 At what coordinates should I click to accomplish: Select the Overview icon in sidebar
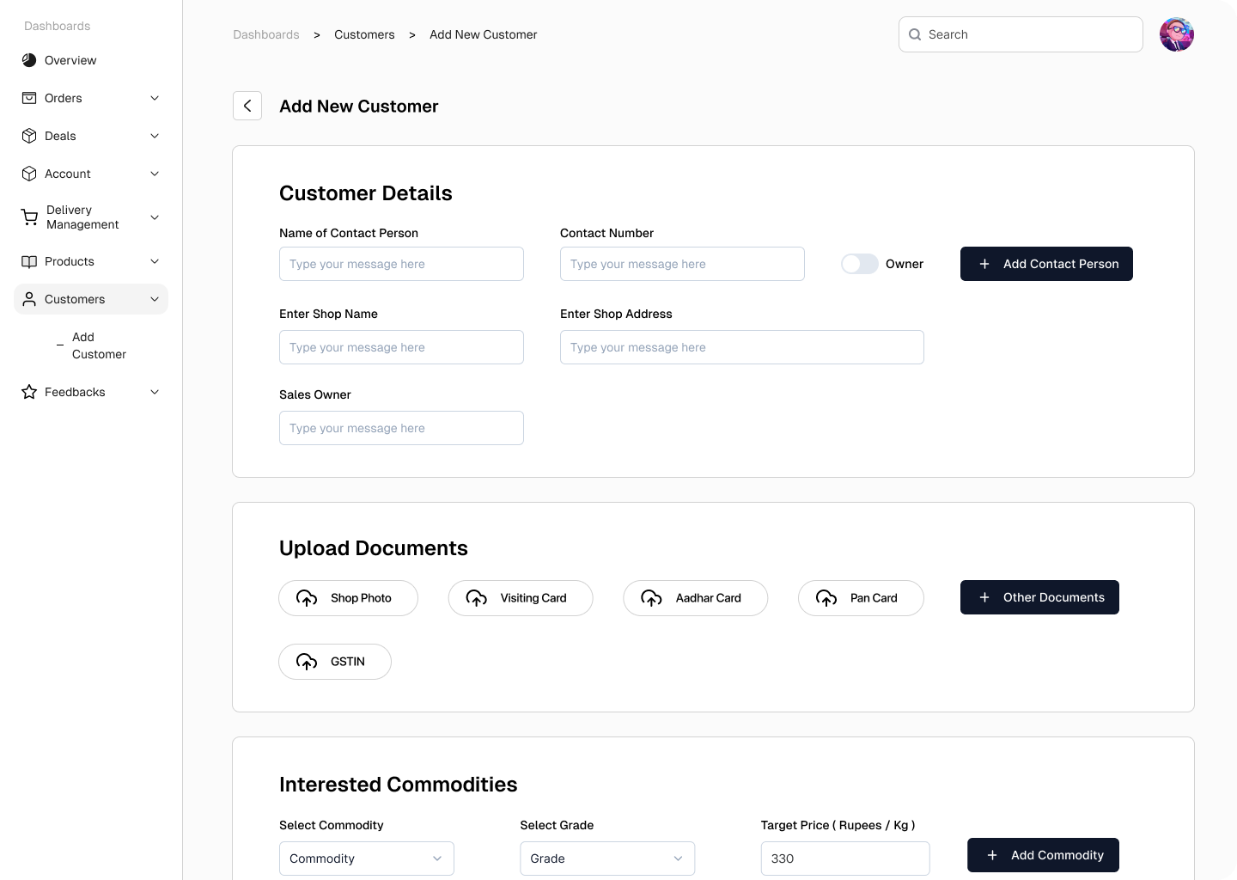coord(28,60)
